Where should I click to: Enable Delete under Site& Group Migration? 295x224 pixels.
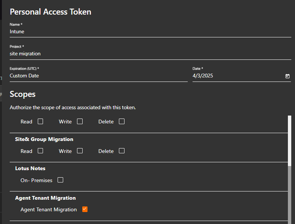(122, 151)
